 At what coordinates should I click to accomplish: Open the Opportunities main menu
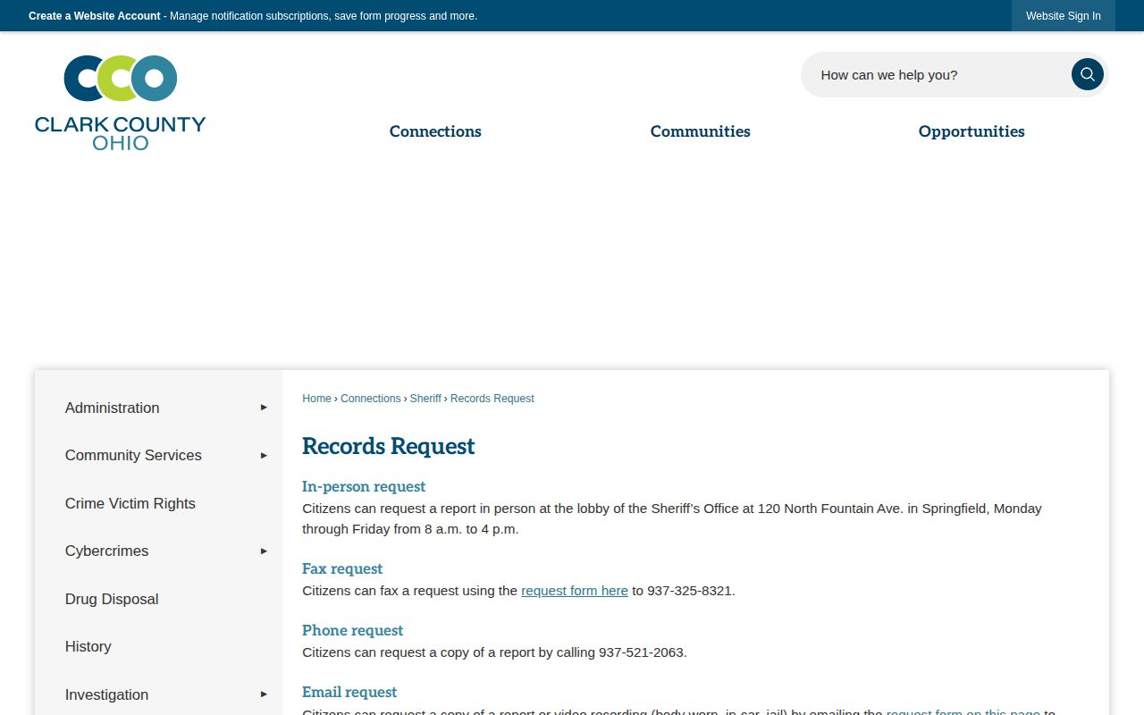pos(972,131)
